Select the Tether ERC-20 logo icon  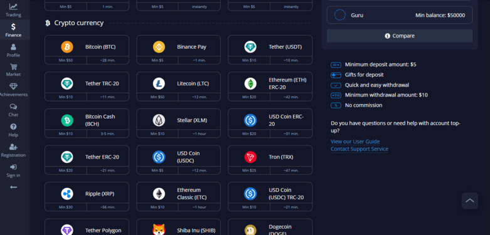click(x=67, y=157)
